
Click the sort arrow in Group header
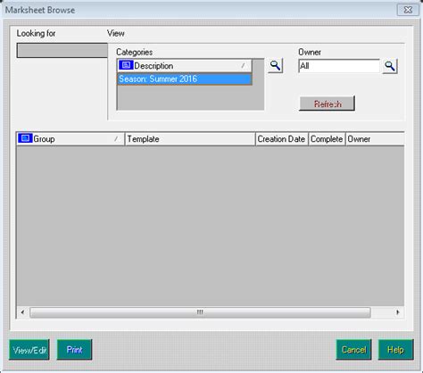116,138
